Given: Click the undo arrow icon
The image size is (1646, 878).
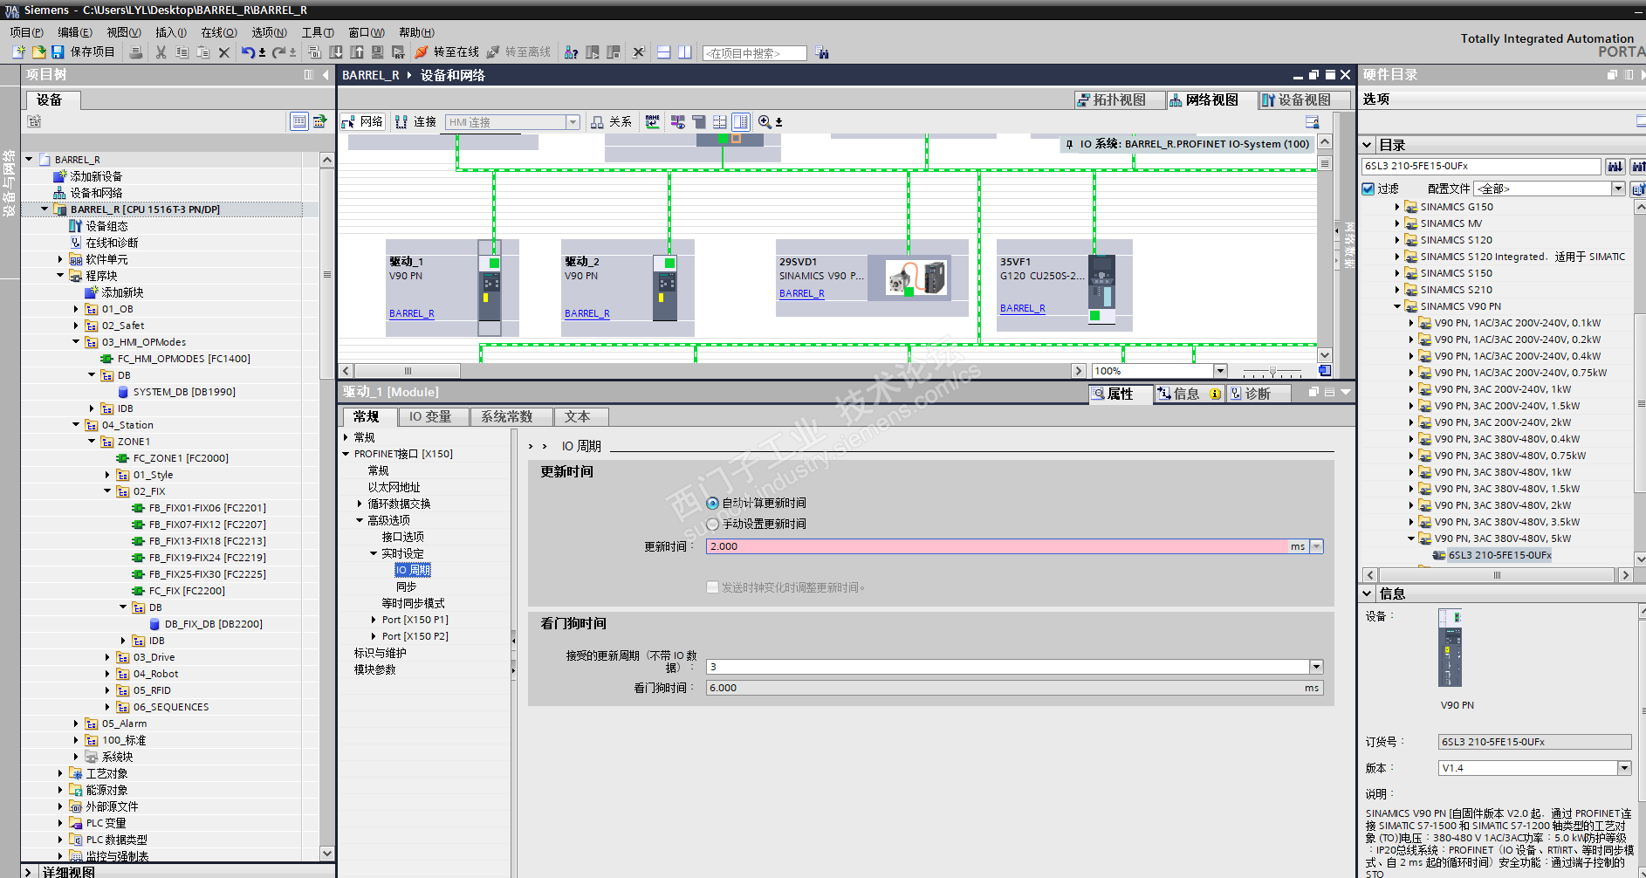Looking at the screenshot, I should (x=248, y=52).
